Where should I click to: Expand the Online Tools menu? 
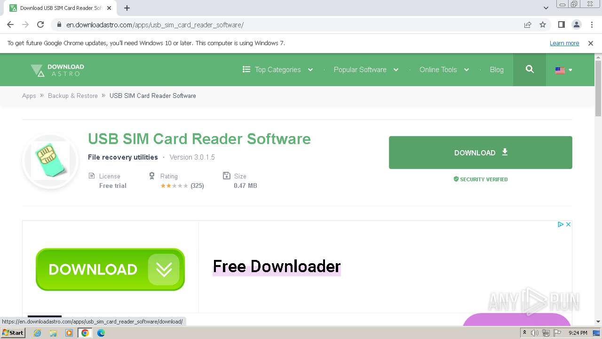[444, 70]
